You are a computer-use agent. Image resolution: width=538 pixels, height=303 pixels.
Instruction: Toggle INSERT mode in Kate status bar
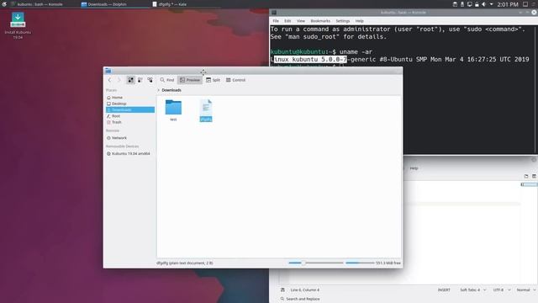coord(444,290)
